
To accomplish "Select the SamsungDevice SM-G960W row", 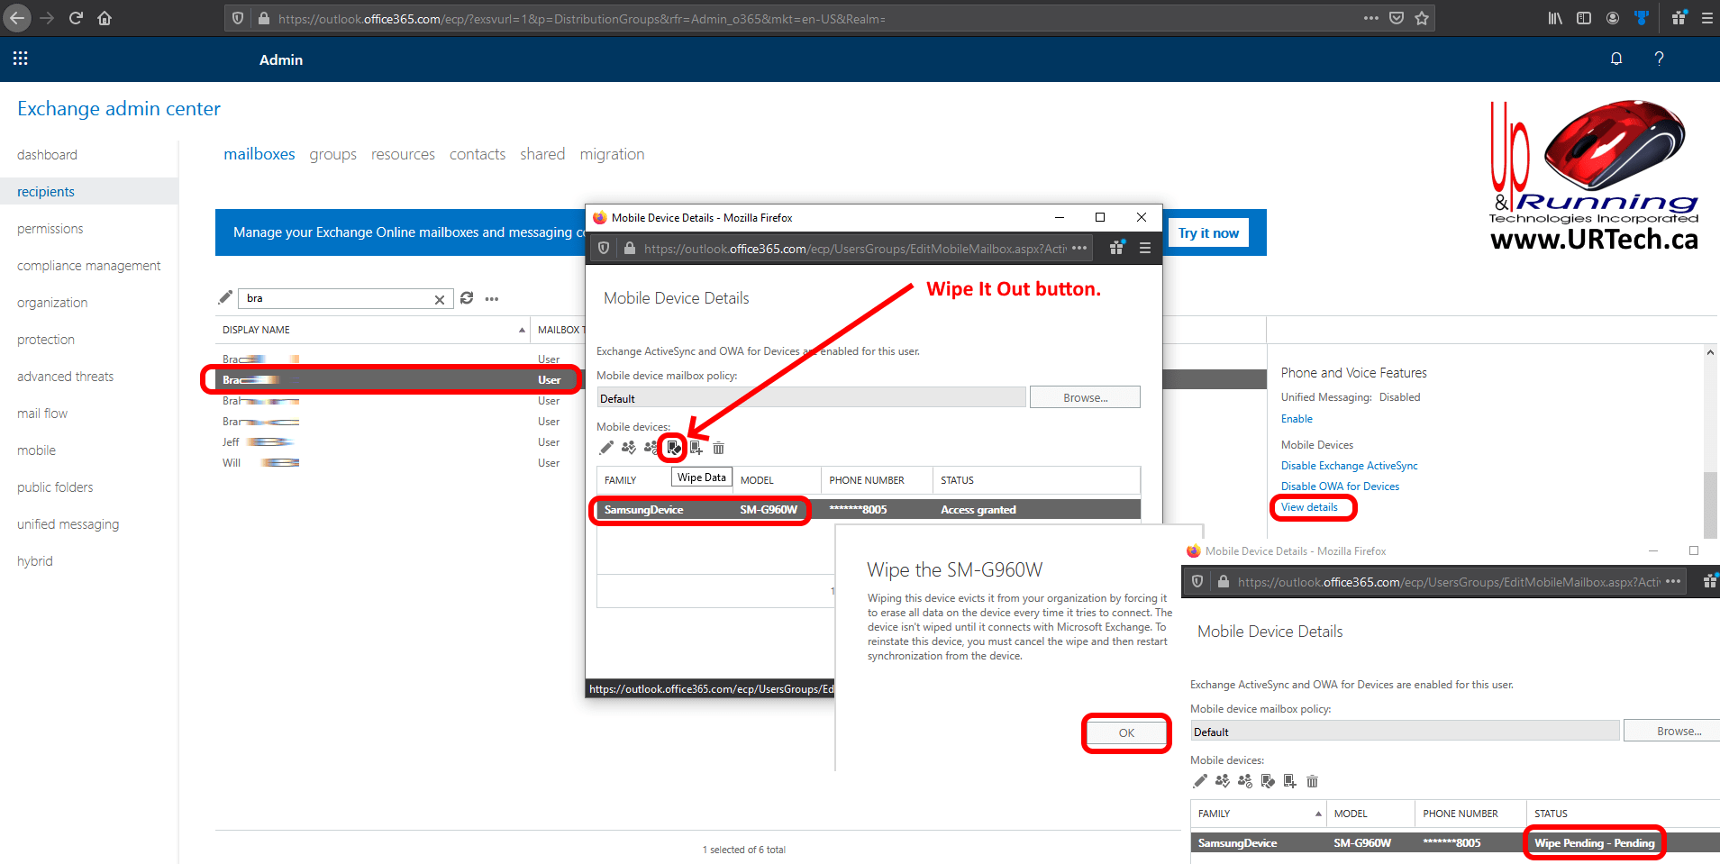I will tap(700, 510).
